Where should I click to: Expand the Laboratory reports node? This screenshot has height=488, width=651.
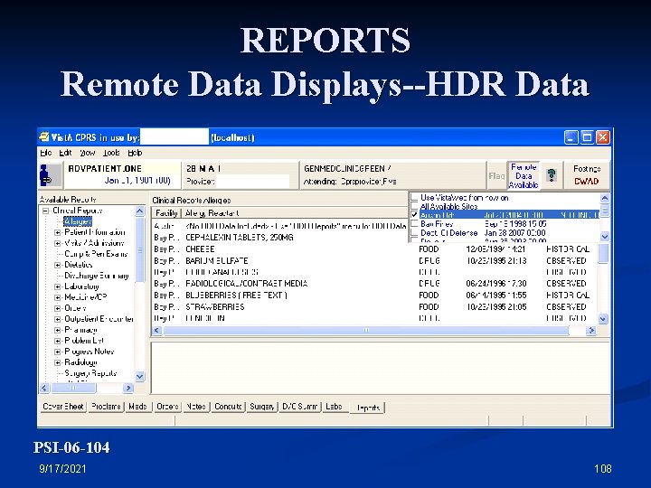(x=58, y=286)
